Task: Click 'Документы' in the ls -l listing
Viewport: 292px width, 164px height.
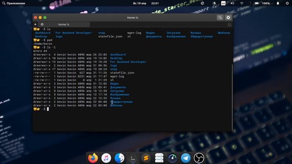Action: 118,87
